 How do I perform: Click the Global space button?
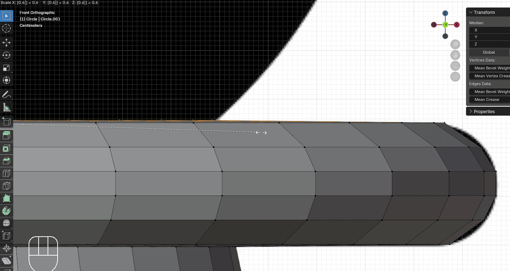(489, 52)
